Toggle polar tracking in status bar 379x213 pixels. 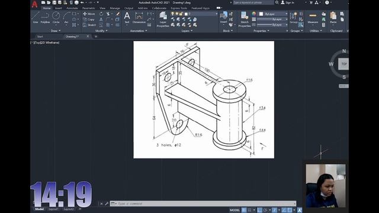coord(265,210)
